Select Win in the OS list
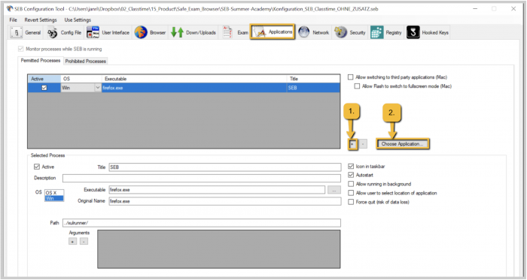This screenshot has width=527, height=280. pyautogui.click(x=54, y=198)
